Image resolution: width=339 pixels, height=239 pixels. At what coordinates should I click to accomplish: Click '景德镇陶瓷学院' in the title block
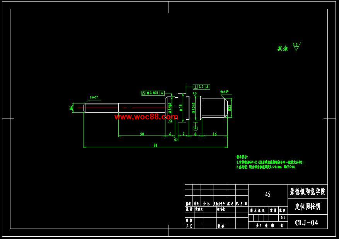tap(307, 191)
